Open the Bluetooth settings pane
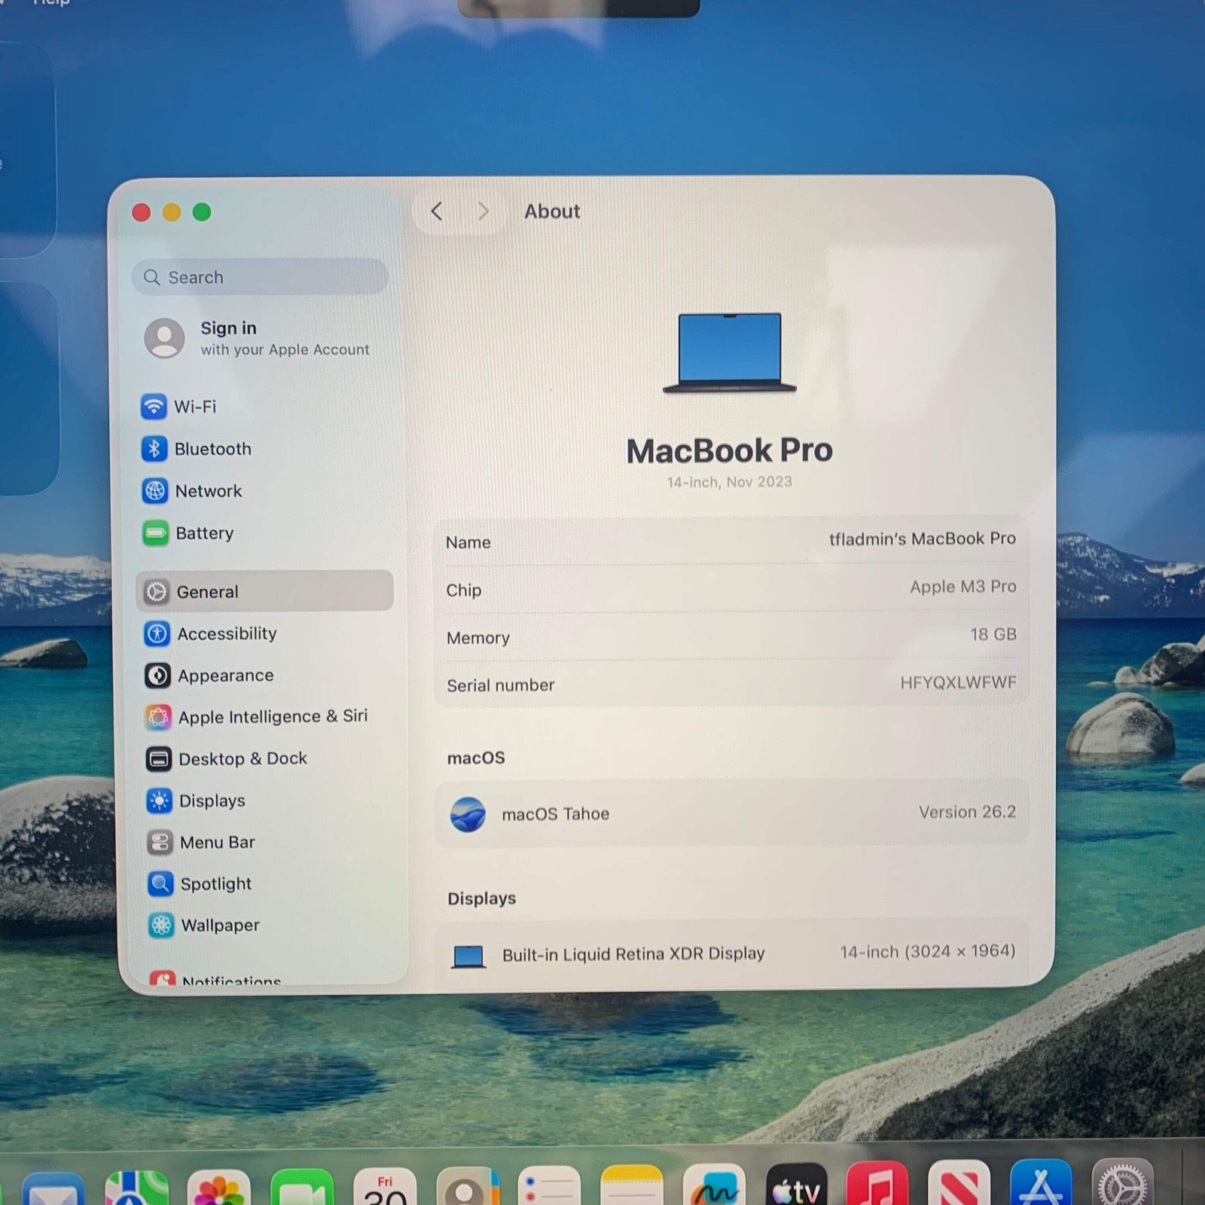1205x1205 pixels. pos(197,449)
